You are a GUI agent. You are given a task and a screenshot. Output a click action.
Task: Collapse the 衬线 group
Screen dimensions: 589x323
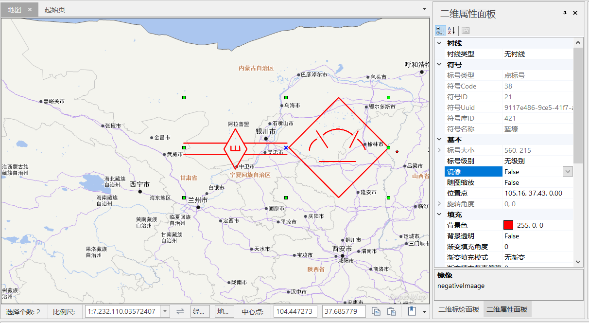[x=439, y=43]
